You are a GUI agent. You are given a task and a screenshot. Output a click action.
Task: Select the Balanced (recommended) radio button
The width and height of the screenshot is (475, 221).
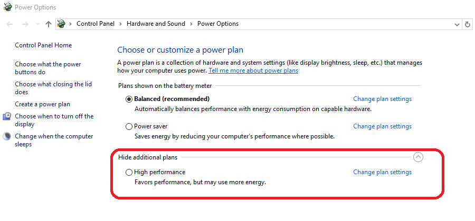pyautogui.click(x=129, y=99)
